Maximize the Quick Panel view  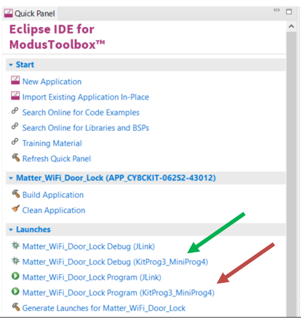click(x=289, y=12)
